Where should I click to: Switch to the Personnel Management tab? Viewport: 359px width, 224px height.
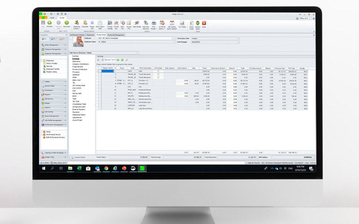pos(116,34)
